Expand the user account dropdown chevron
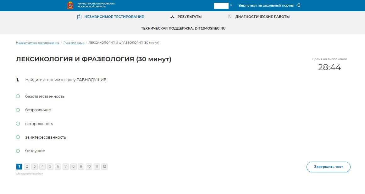Viewport: 365px width, 194px height. pos(231,5)
